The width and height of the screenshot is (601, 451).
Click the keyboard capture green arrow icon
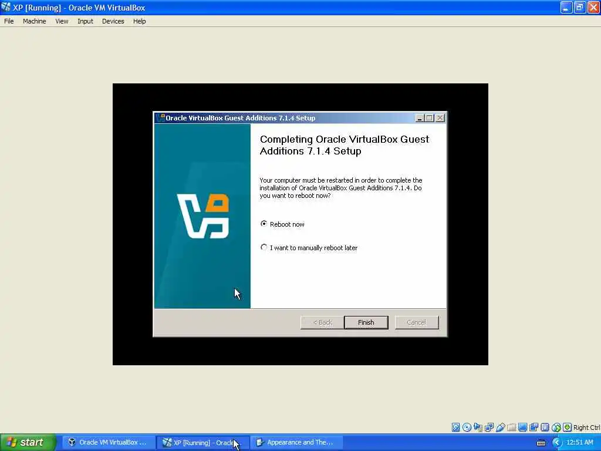(x=568, y=428)
